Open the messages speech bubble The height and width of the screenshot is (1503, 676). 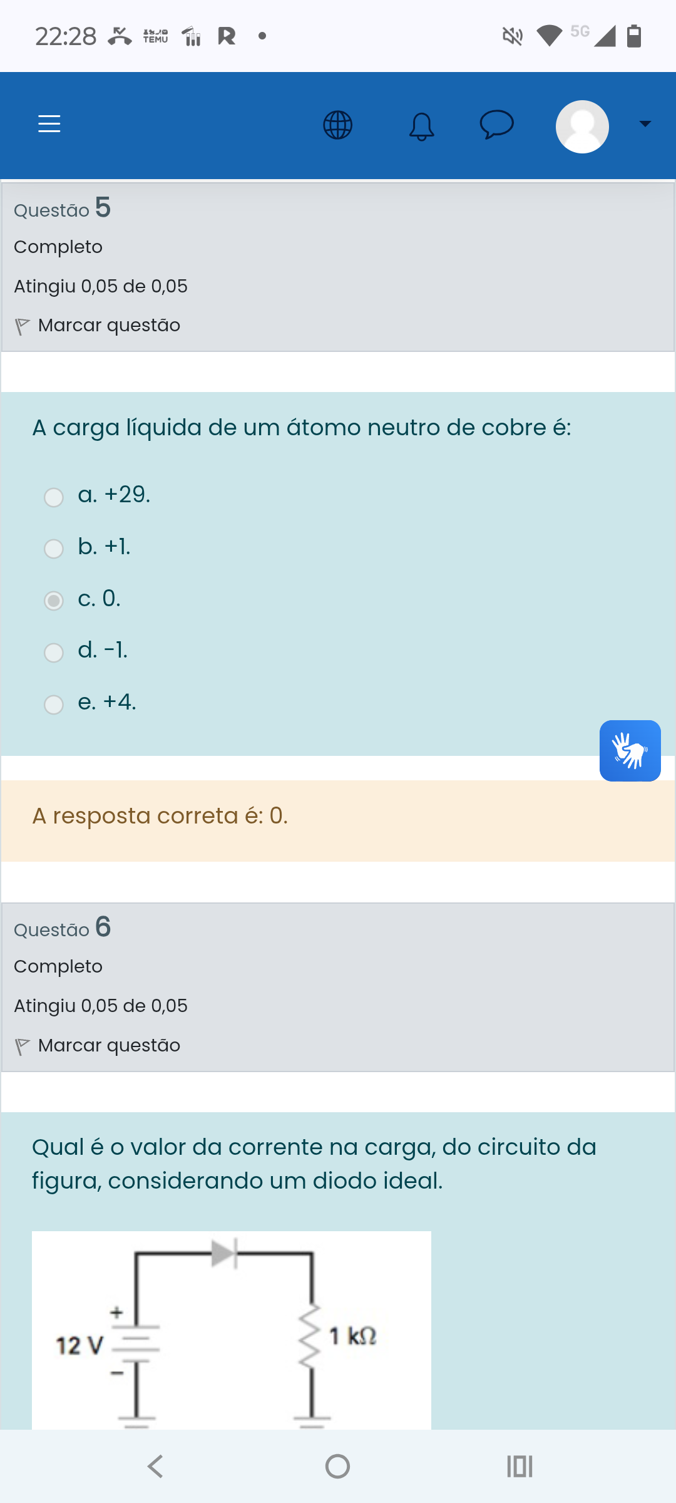(496, 124)
